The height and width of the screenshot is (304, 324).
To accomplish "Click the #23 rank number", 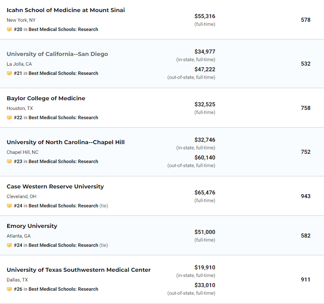I will 18,161.
